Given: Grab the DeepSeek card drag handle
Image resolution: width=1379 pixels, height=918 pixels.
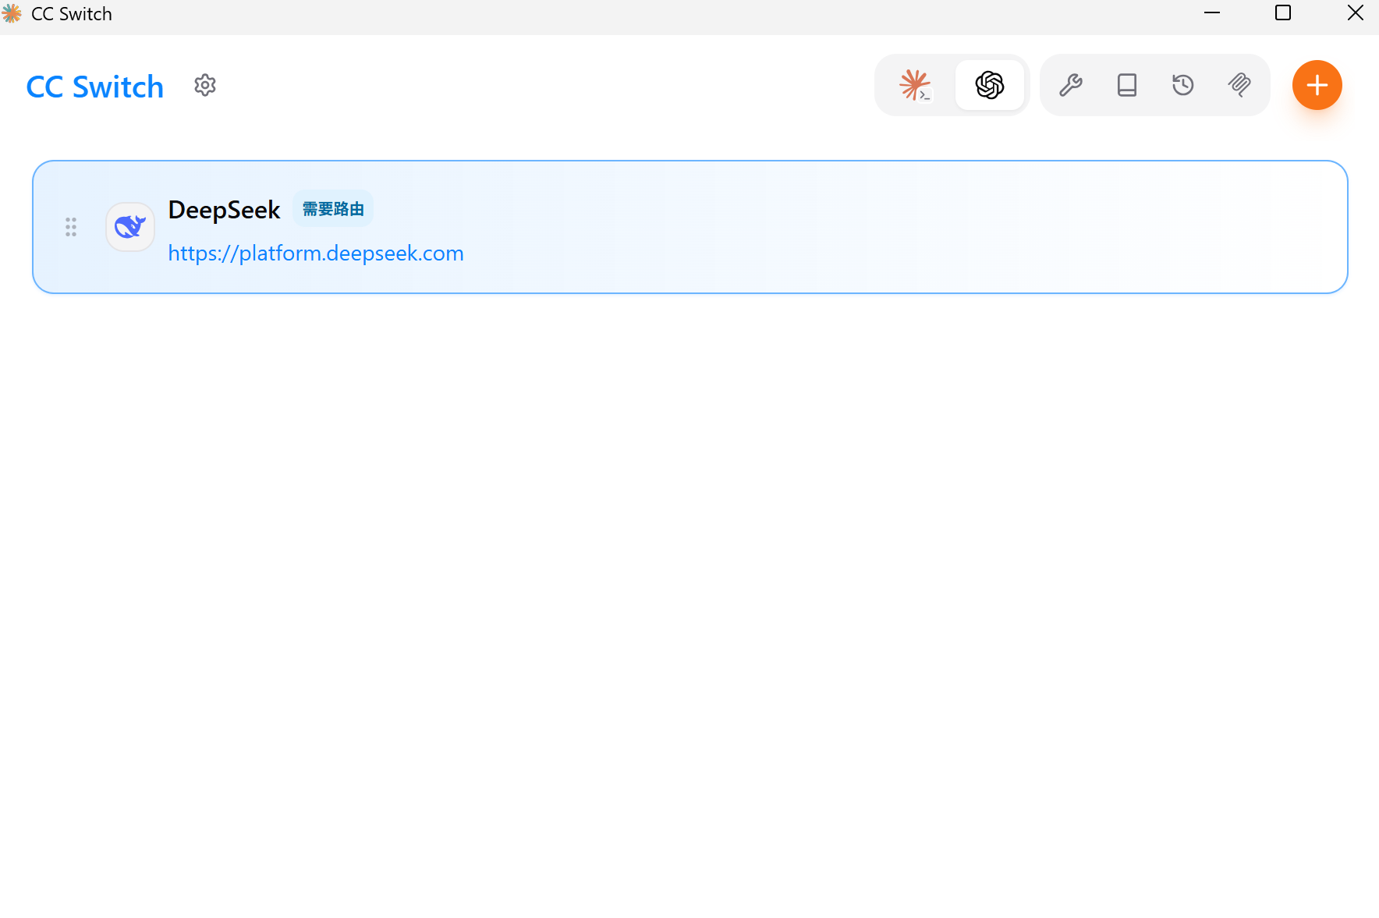Looking at the screenshot, I should [71, 227].
